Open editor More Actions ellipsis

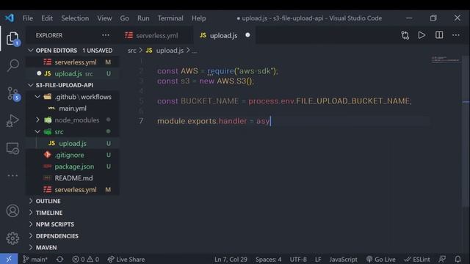(456, 35)
